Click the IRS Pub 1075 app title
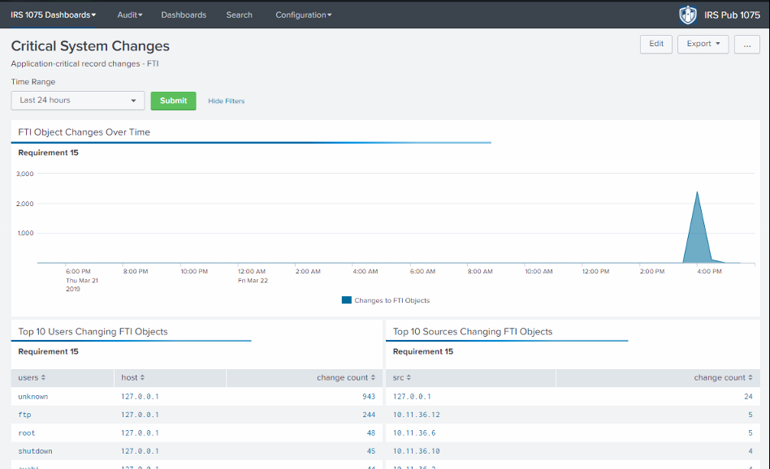 click(732, 15)
